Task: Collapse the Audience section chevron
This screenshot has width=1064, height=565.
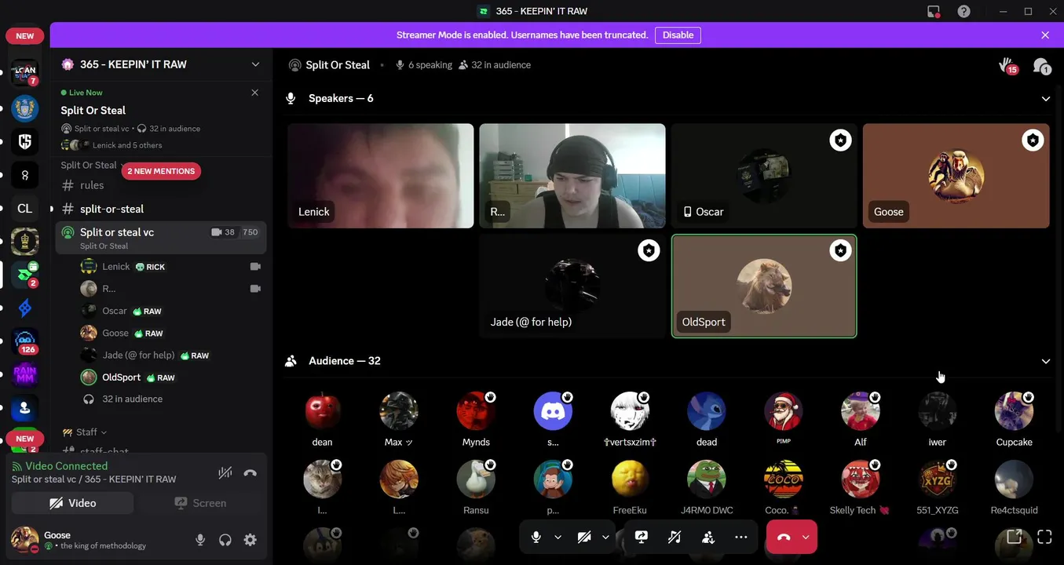Action: click(1045, 361)
